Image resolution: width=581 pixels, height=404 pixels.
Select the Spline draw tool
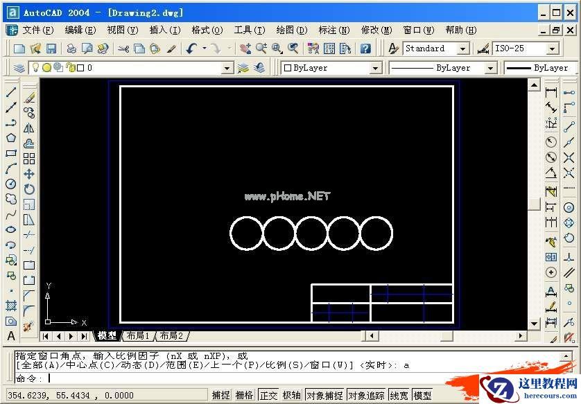(x=11, y=214)
